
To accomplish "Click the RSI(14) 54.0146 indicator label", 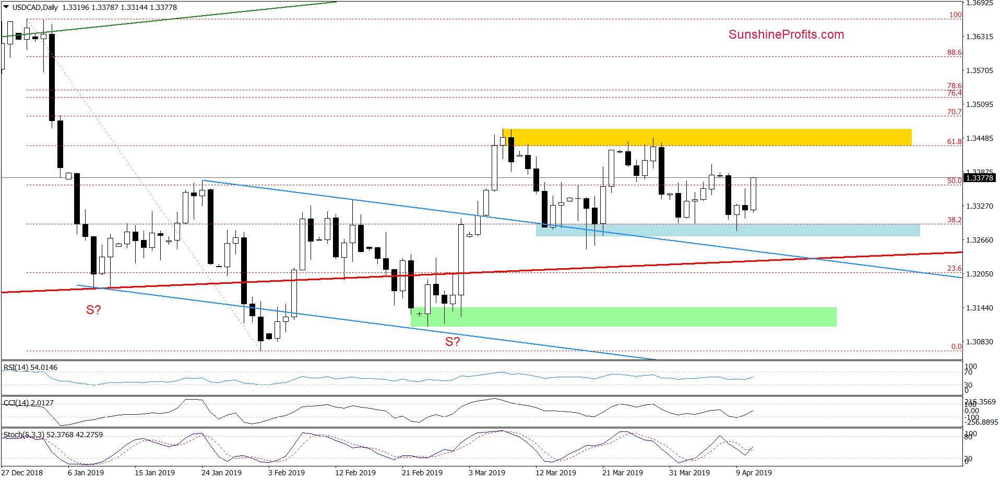I will 30,367.
